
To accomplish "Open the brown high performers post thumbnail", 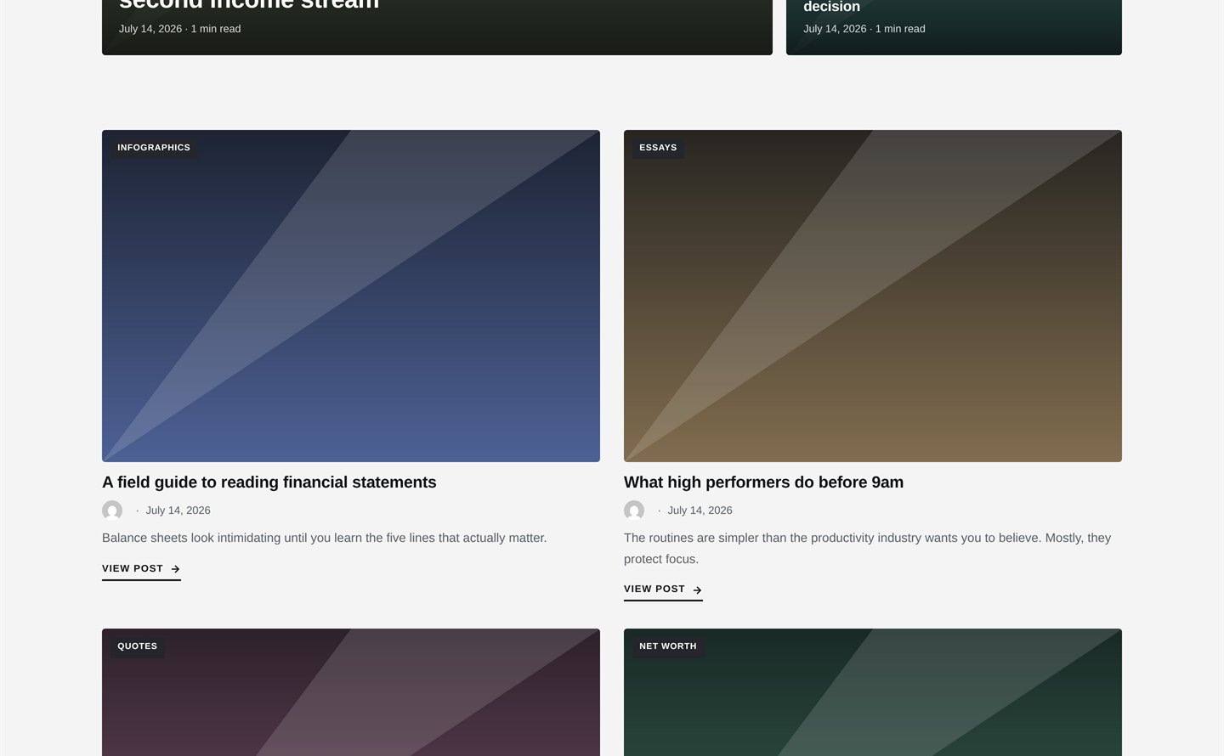I will coord(873,296).
